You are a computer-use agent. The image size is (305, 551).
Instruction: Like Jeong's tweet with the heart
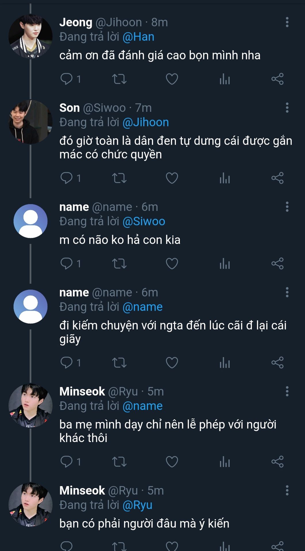(x=172, y=79)
